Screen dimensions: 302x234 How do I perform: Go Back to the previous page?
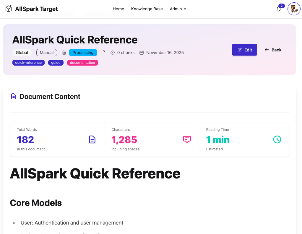[x=273, y=50]
